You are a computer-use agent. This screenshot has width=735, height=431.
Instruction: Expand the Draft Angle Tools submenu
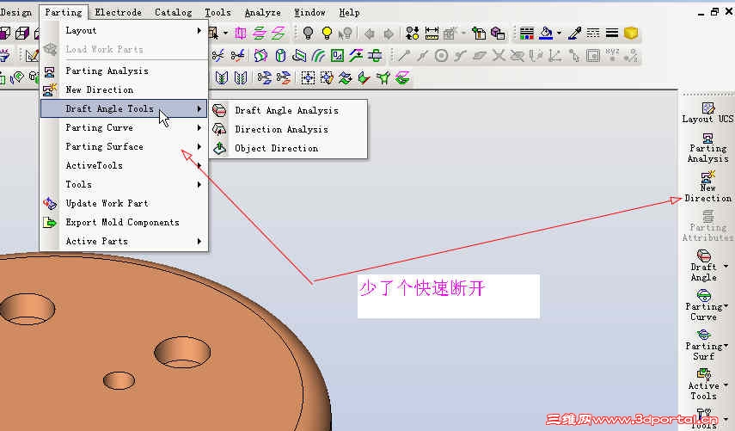pyautogui.click(x=124, y=108)
